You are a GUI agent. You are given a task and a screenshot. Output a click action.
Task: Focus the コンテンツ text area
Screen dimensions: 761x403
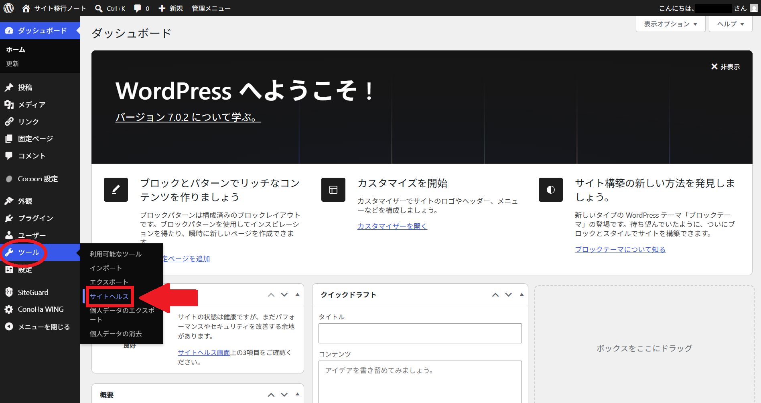point(420,382)
